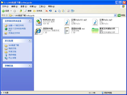Image resolution: width=127 pixels, height=95 pixels.
Task: Open the 文件(F) menu
Action: 5,6
